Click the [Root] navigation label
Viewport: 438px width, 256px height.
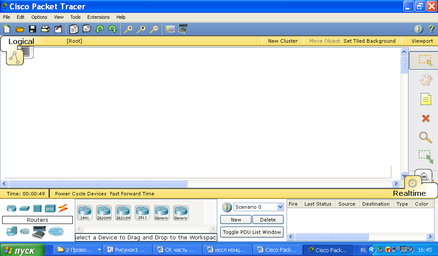[74, 41]
